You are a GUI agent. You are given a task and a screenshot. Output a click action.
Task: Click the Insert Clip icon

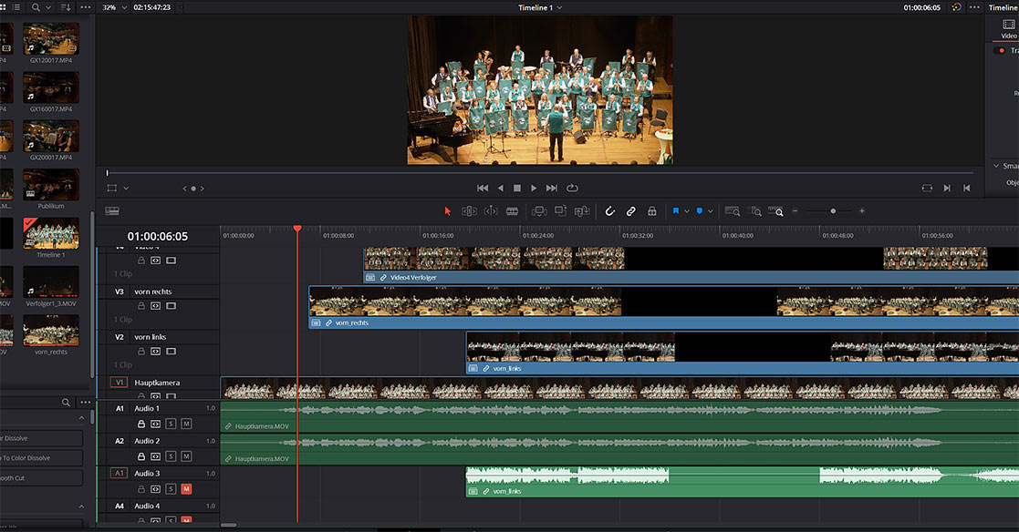(x=539, y=210)
